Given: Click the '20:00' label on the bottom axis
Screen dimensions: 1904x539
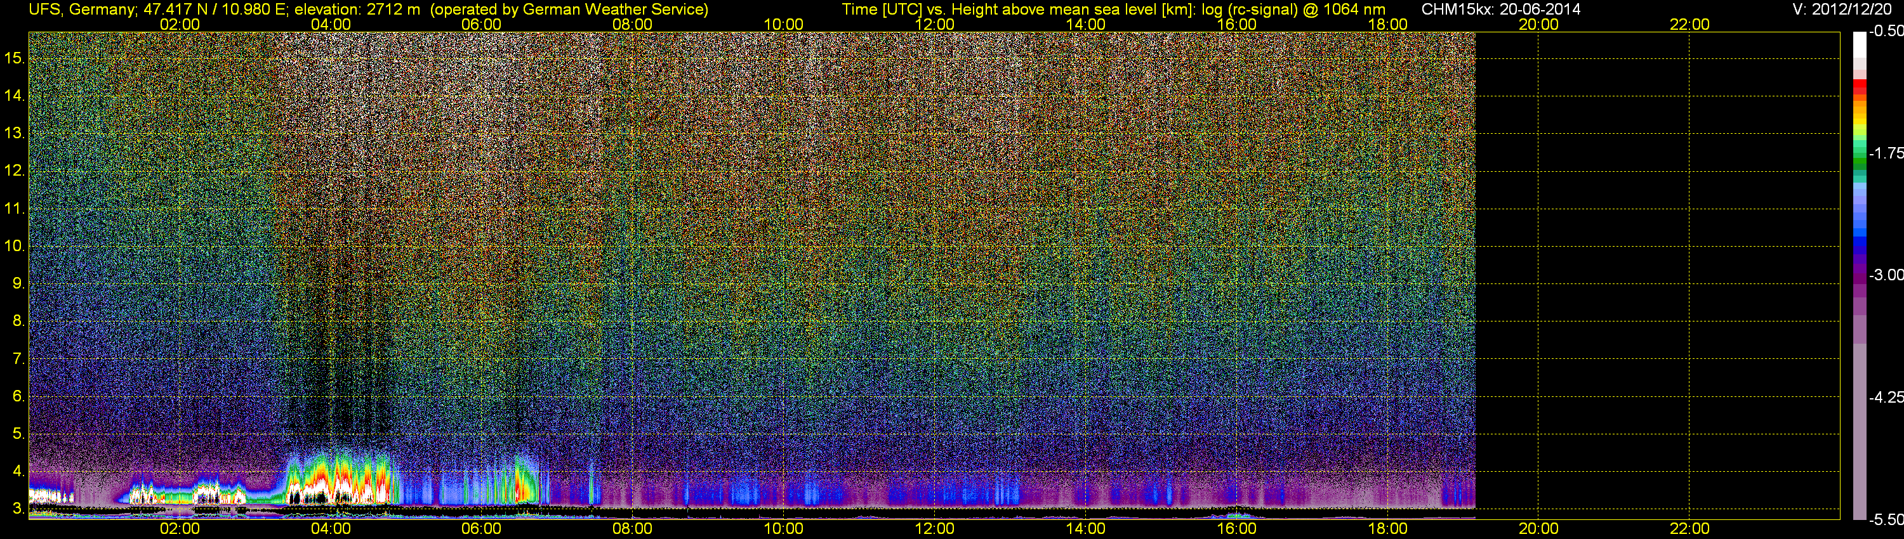Looking at the screenshot, I should tap(1539, 529).
